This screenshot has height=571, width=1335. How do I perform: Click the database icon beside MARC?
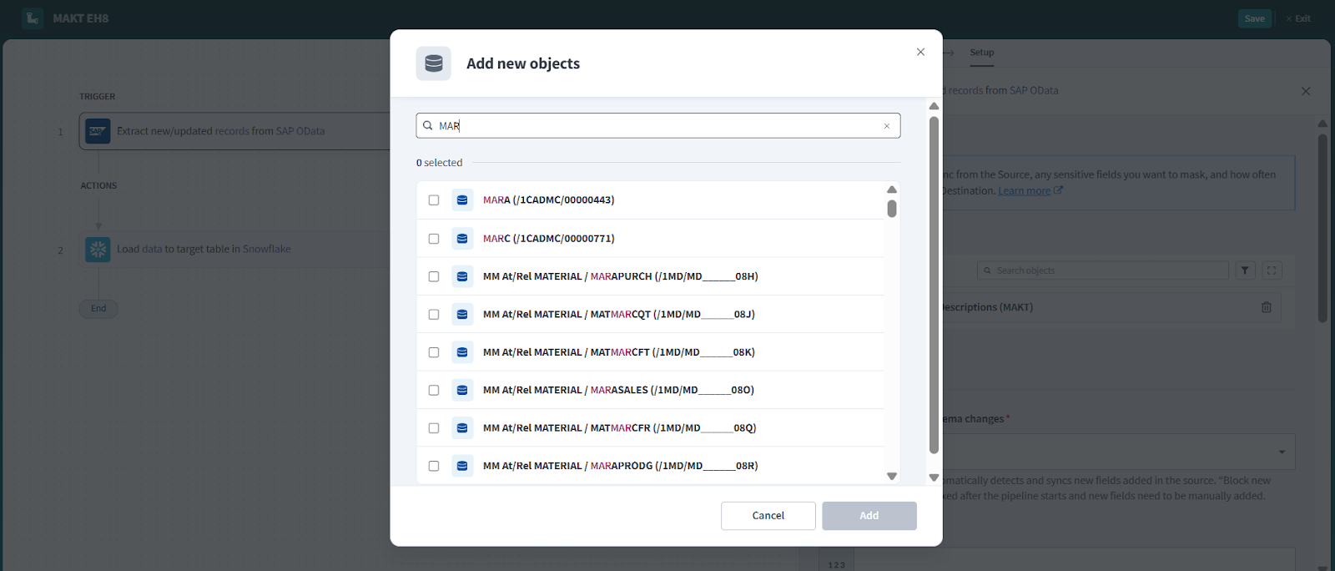coord(462,239)
